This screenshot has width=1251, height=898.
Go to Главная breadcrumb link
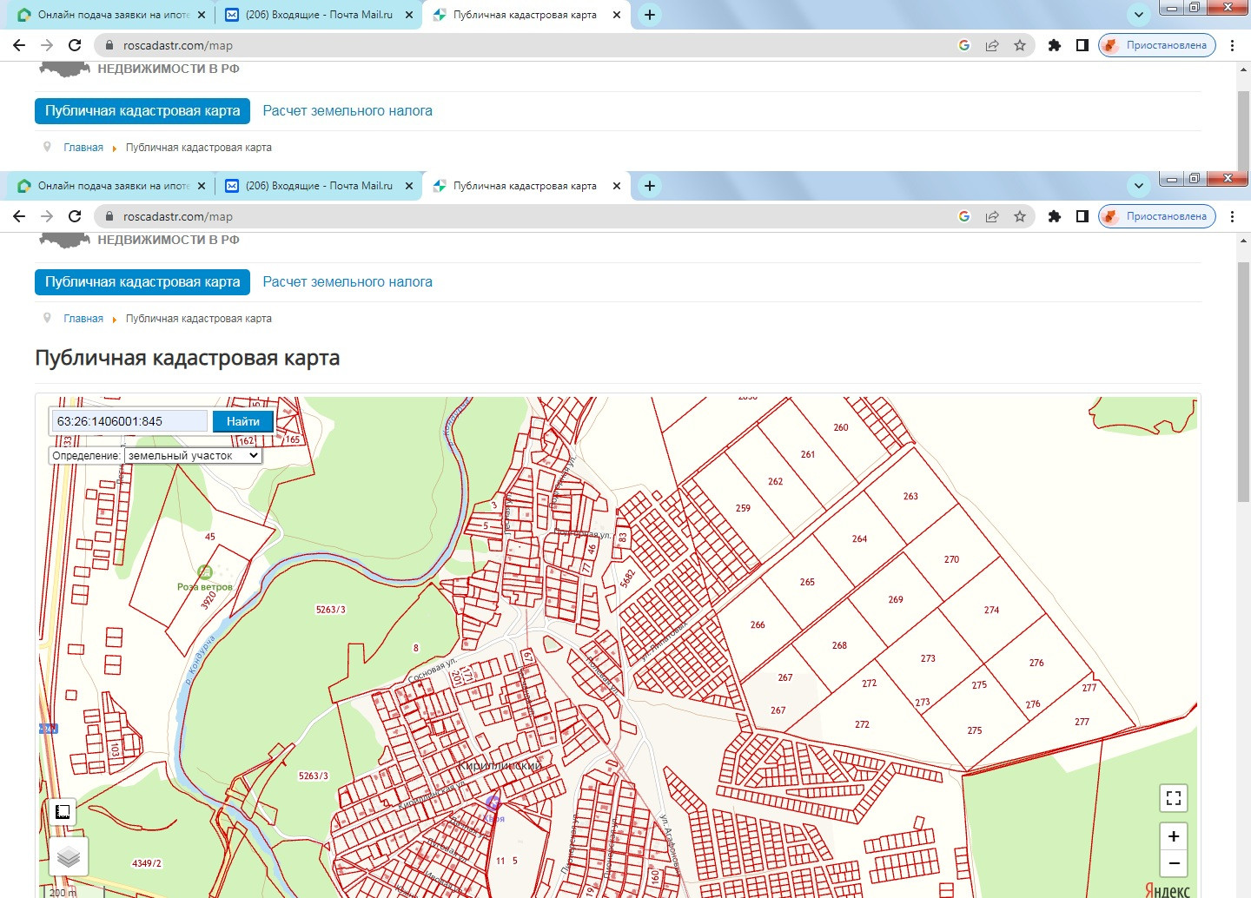click(83, 319)
